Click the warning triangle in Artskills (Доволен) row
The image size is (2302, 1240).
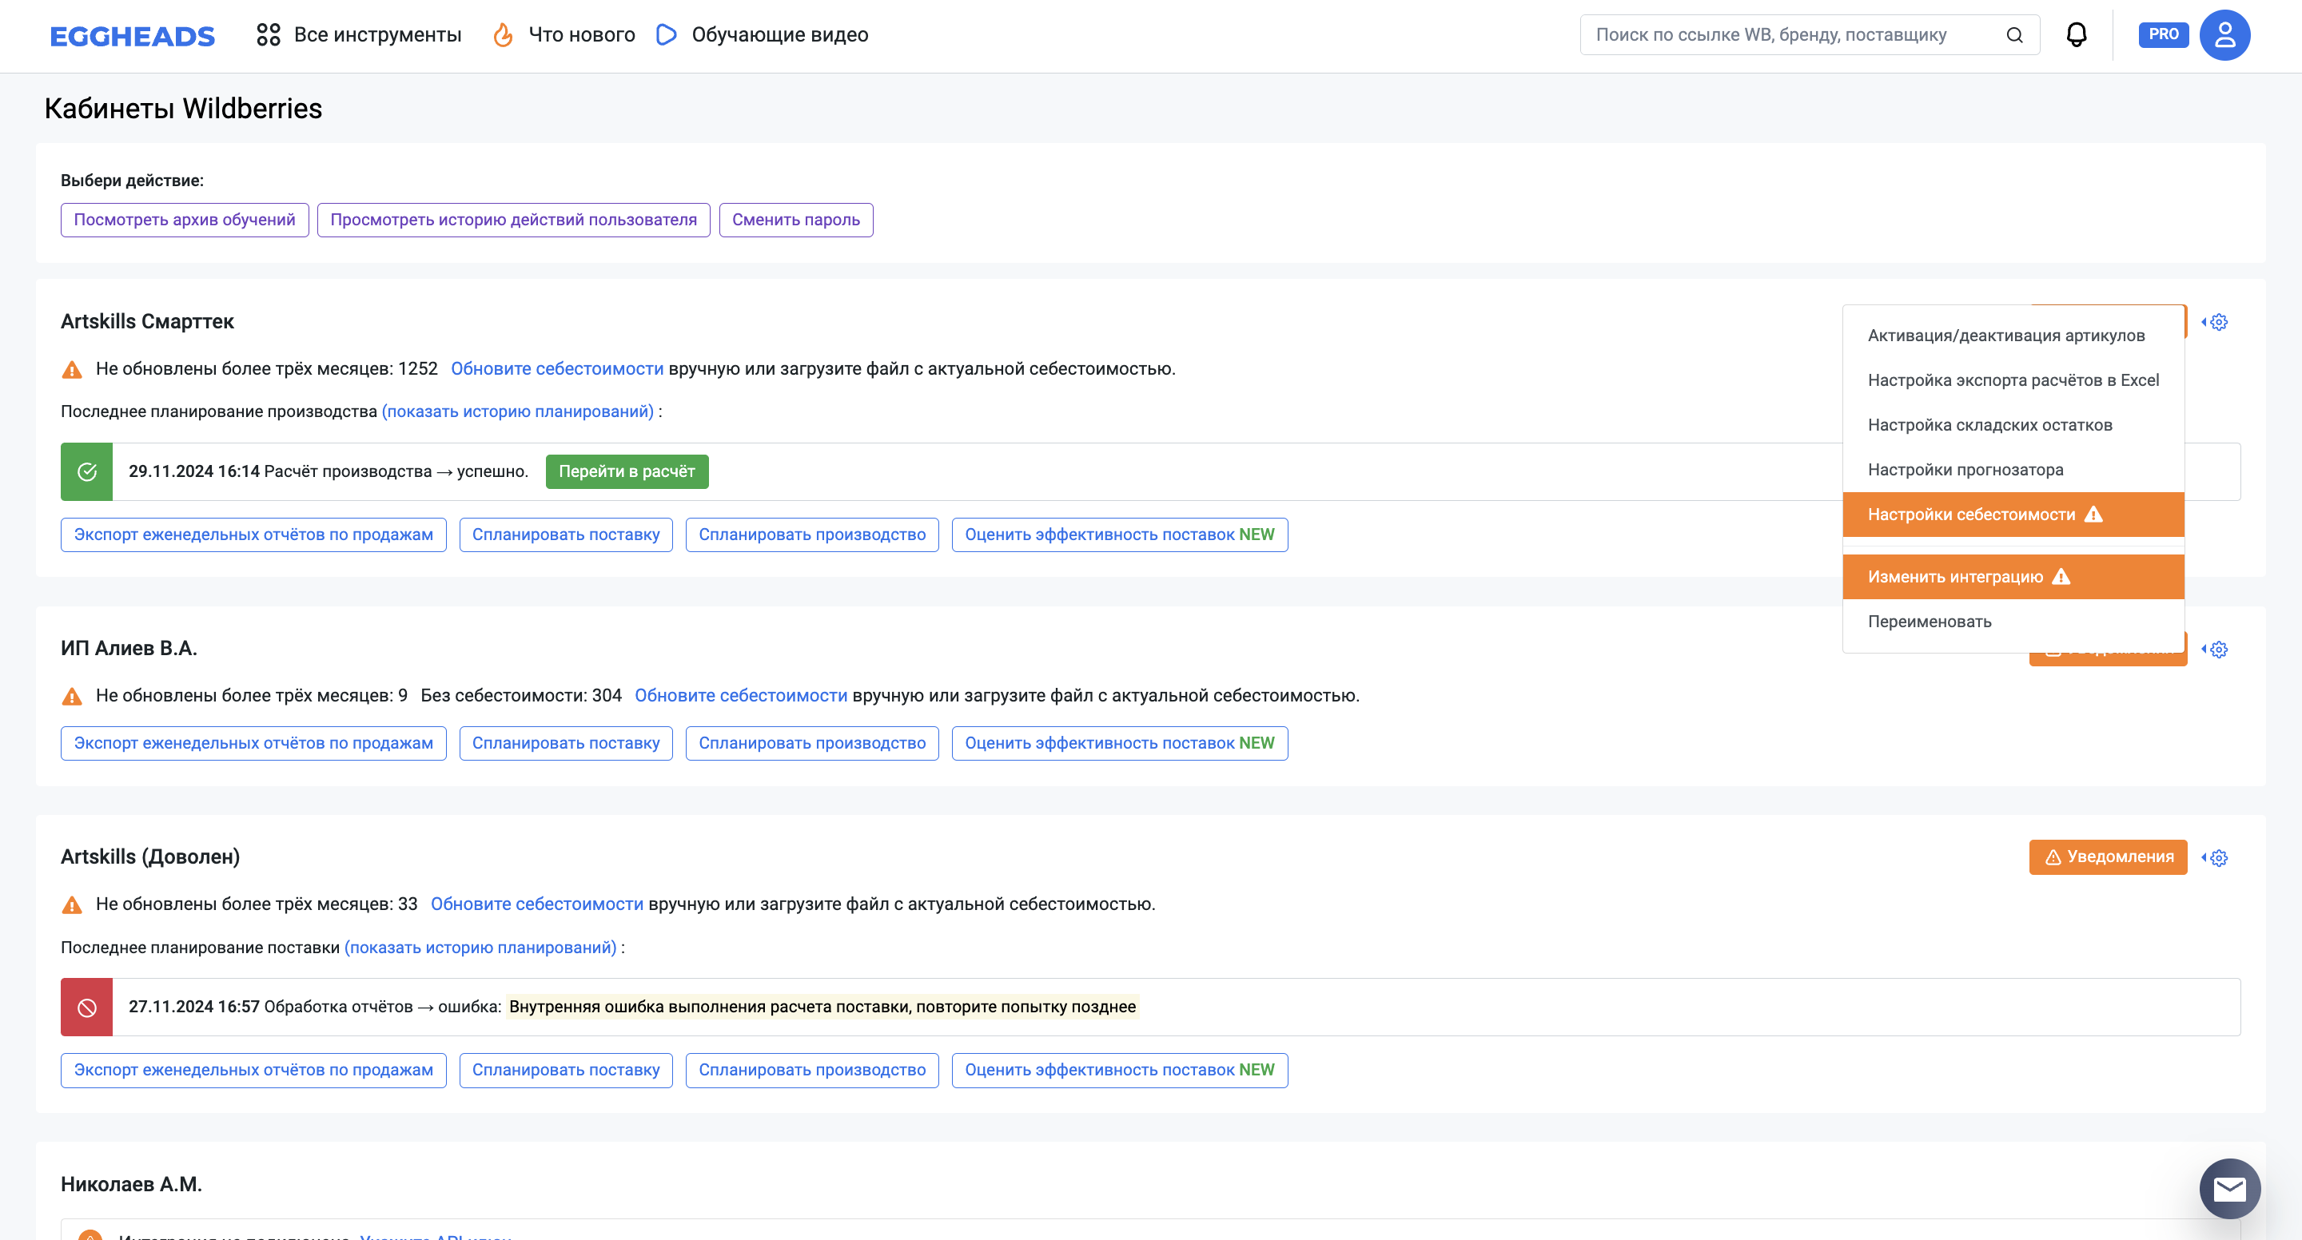[71, 905]
